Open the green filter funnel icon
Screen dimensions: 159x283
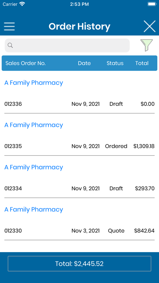pos(146,45)
